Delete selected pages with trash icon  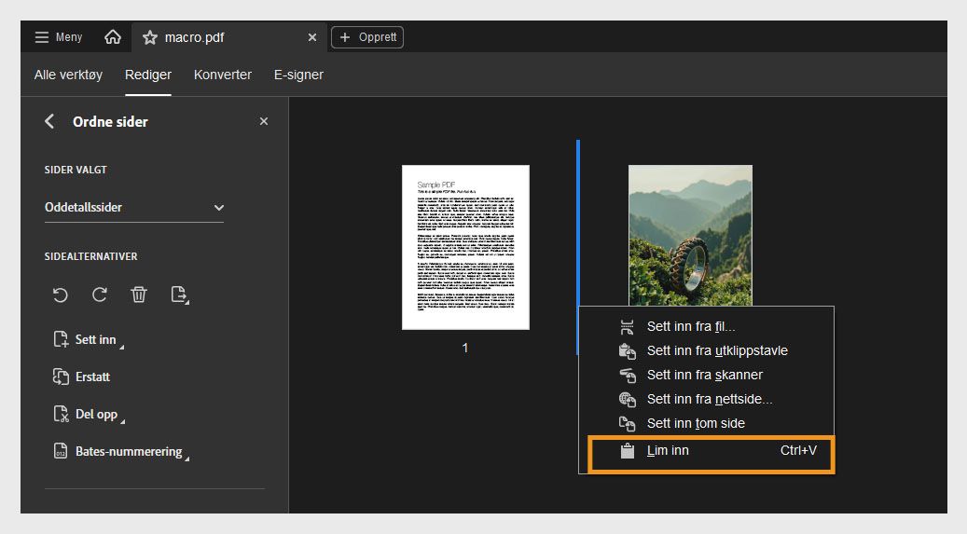click(x=139, y=294)
